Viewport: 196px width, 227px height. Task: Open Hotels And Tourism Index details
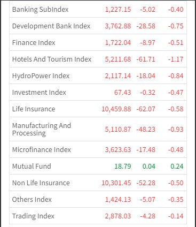(52, 59)
